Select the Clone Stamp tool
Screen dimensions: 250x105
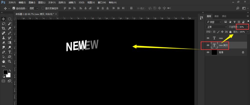[3, 38]
